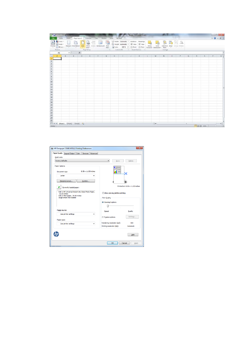Screen dimensions: 243x345
Task: Open the Services tab in HP dialog
Action: pos(85,153)
